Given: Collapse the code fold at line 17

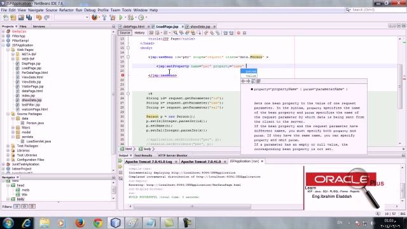Looking at the screenshot, I should 128,57.
